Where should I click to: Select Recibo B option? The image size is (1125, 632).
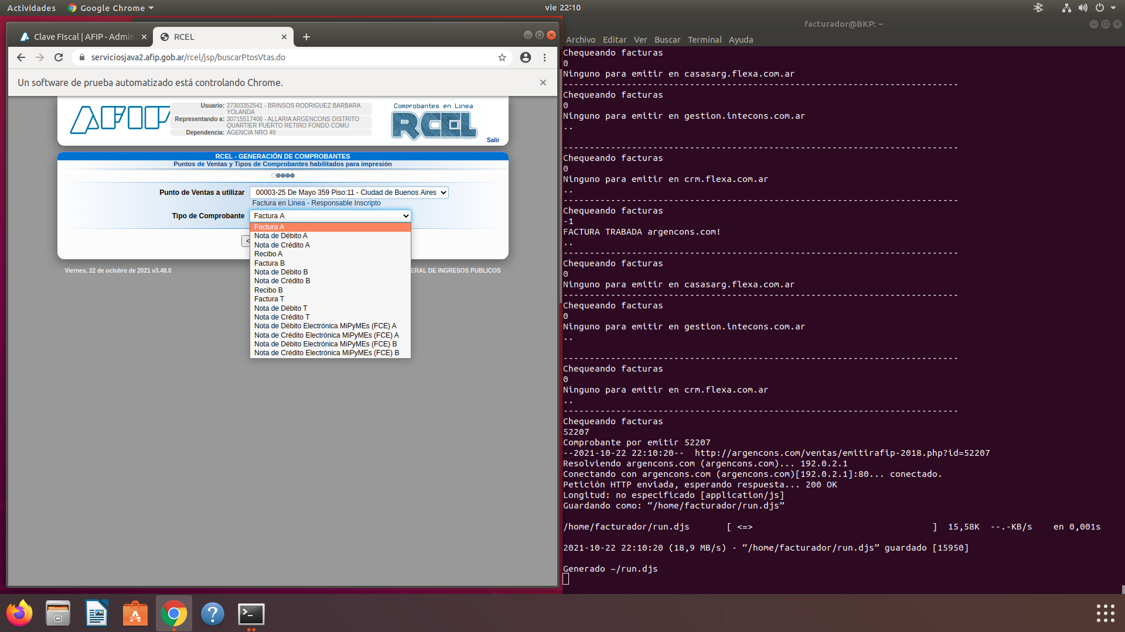[330, 290]
